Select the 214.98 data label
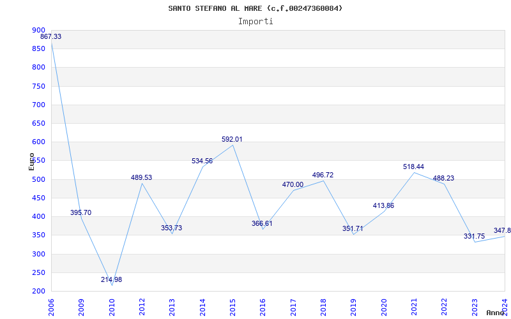Image resolution: width=511 pixels, height=319 pixels. pos(111,279)
